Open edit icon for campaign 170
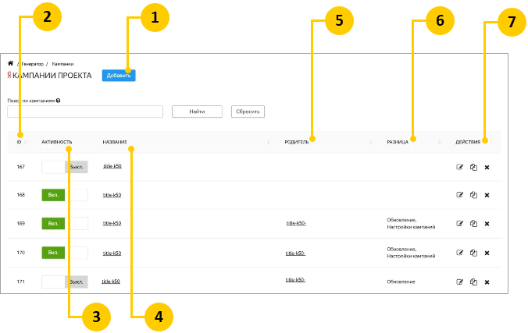Image resolution: width=528 pixels, height=333 pixels. pyautogui.click(x=459, y=253)
